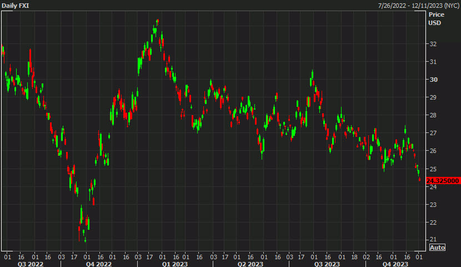Click the lowest candle near 21 in Q4 2022
The image size is (461, 267).
[86, 240]
